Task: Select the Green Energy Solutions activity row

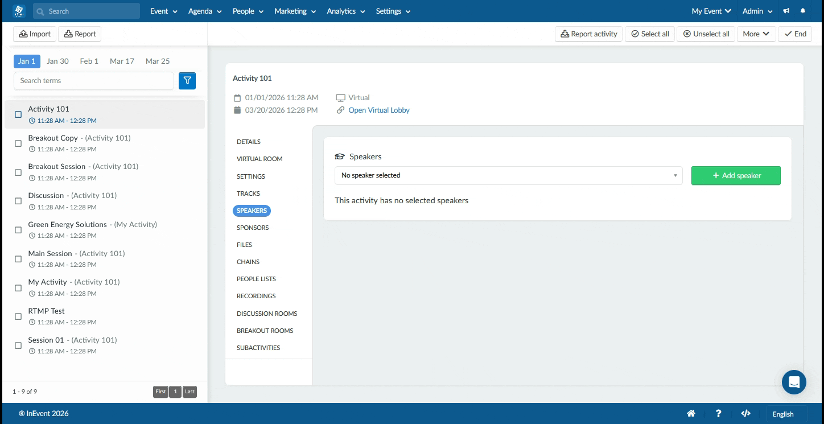Action: coord(105,229)
